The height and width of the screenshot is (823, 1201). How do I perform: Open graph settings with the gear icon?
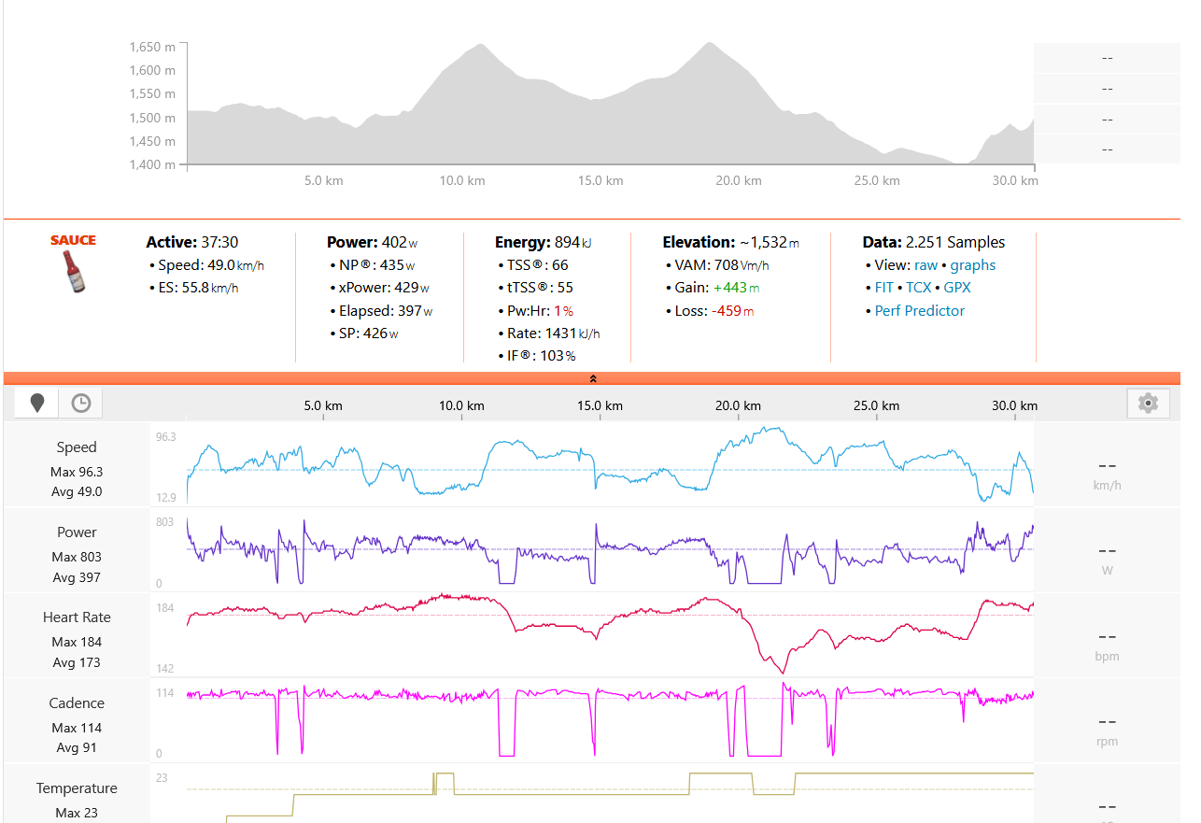1148,403
